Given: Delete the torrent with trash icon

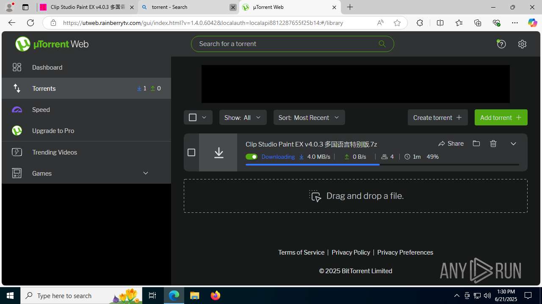Looking at the screenshot, I should (x=493, y=144).
